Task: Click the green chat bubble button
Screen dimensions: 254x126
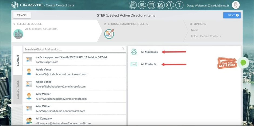Action: (243, 63)
